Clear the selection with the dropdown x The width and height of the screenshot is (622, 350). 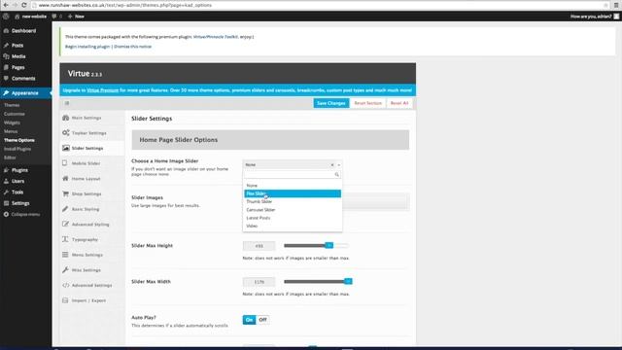point(332,164)
